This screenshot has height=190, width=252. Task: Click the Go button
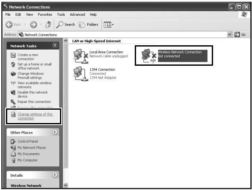coord(240,35)
